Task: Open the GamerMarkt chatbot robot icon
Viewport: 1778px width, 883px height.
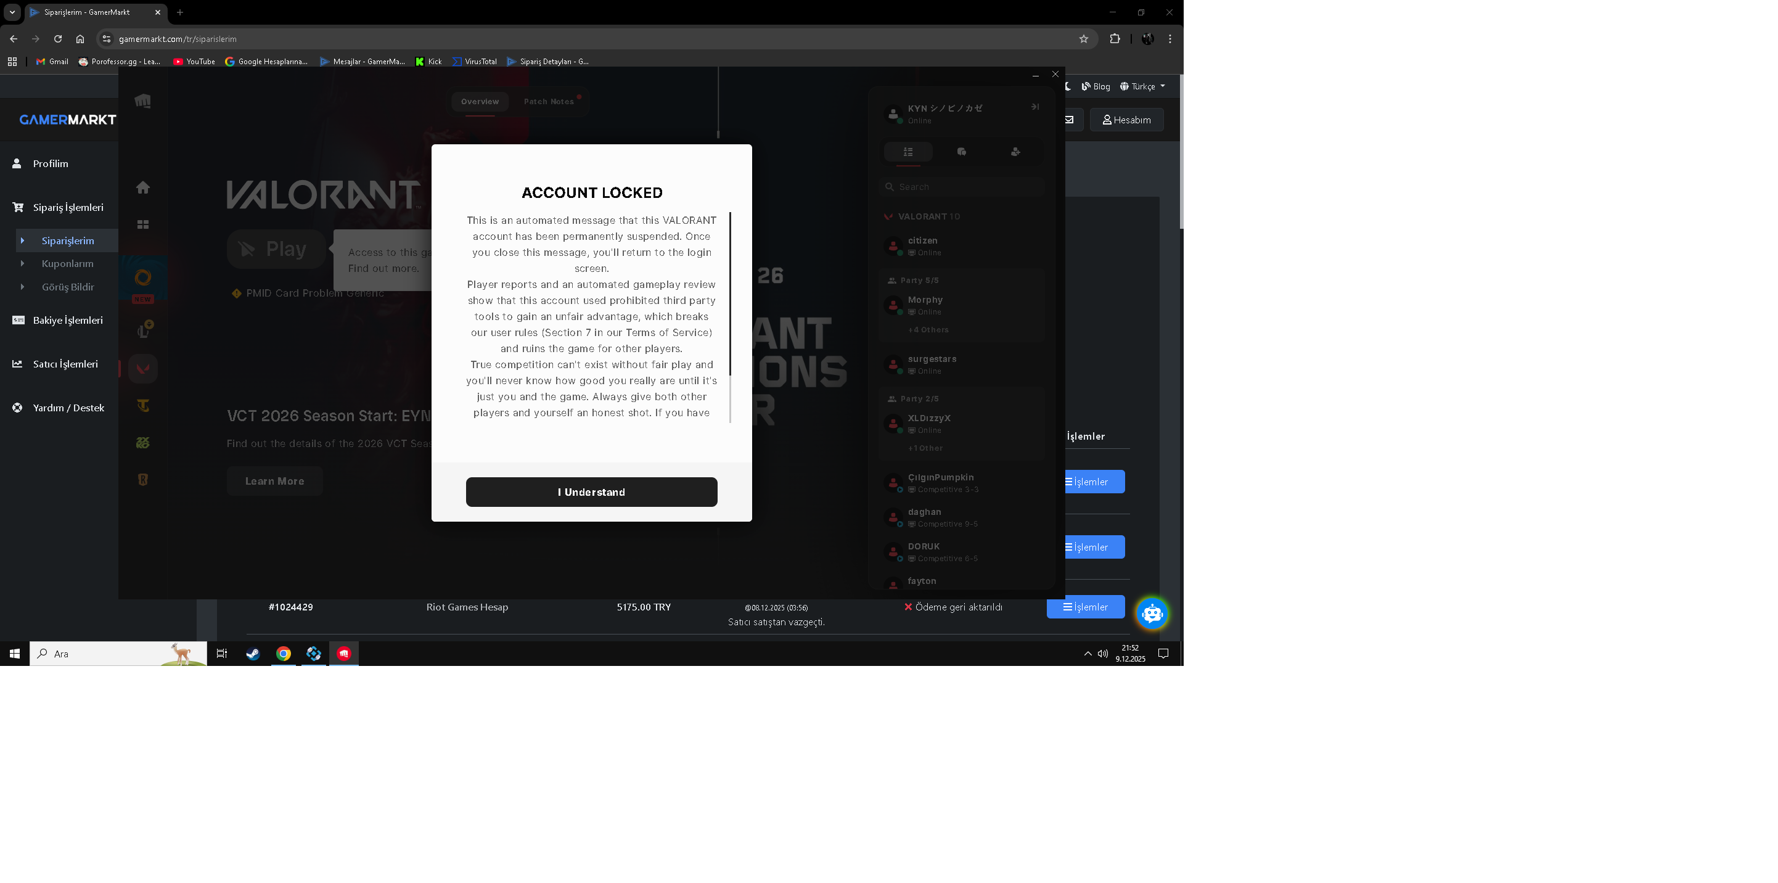Action: pos(1152,613)
